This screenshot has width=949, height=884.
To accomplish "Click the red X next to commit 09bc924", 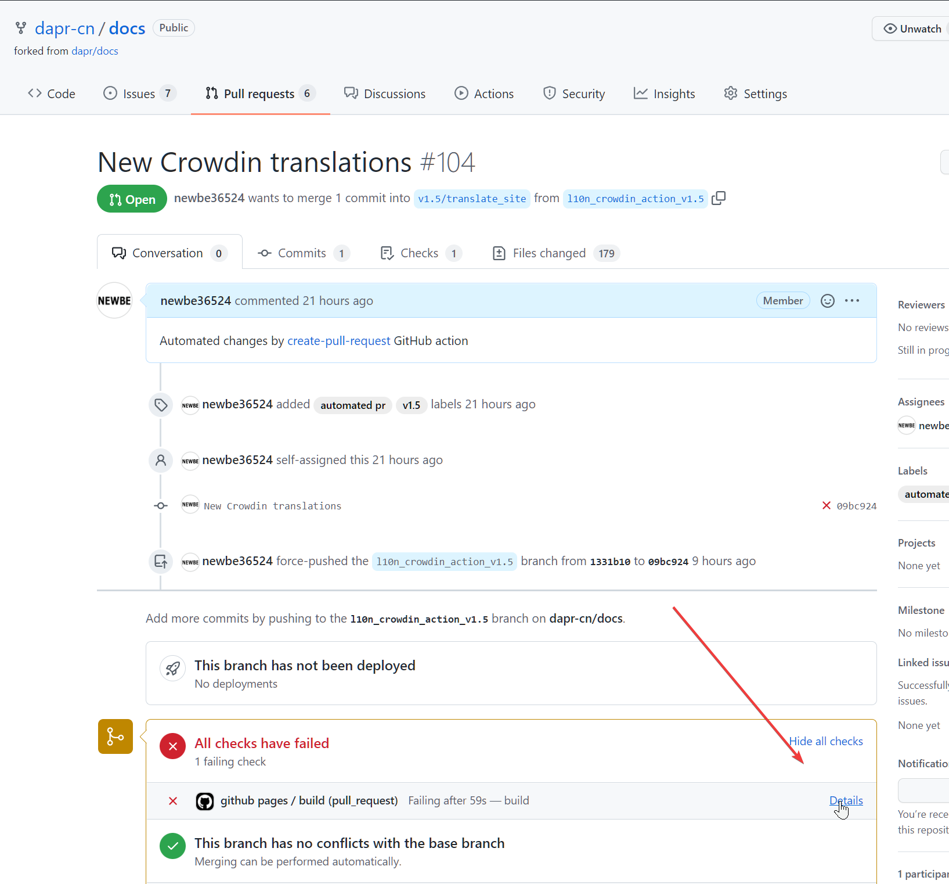I will pos(826,505).
